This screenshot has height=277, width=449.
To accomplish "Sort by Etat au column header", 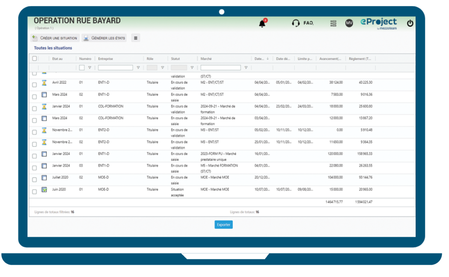I will (57, 59).
